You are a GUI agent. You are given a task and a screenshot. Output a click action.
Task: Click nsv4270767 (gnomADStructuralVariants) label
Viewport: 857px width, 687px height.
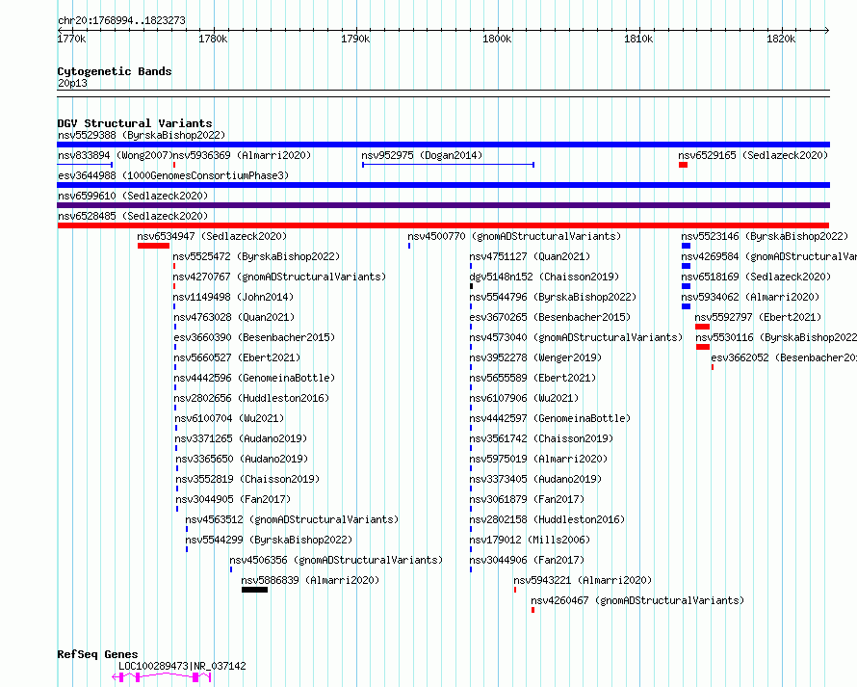click(x=279, y=277)
